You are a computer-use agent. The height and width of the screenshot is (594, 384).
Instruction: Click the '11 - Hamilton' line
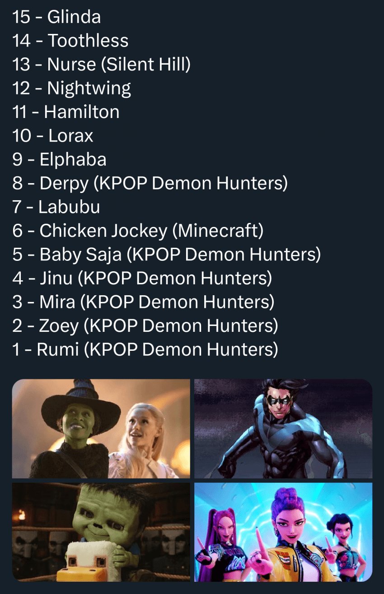click(66, 112)
